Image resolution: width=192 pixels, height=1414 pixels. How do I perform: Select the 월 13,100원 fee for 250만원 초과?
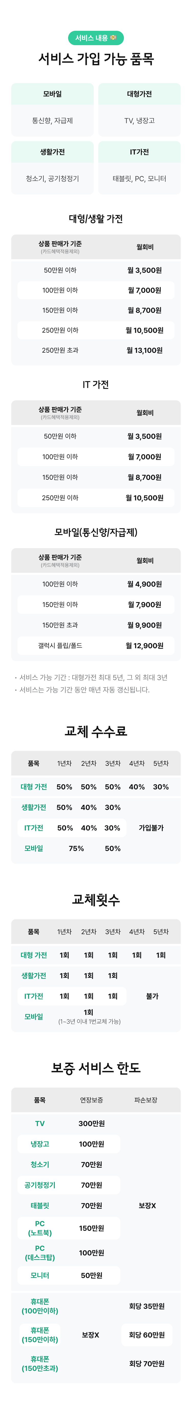click(144, 350)
